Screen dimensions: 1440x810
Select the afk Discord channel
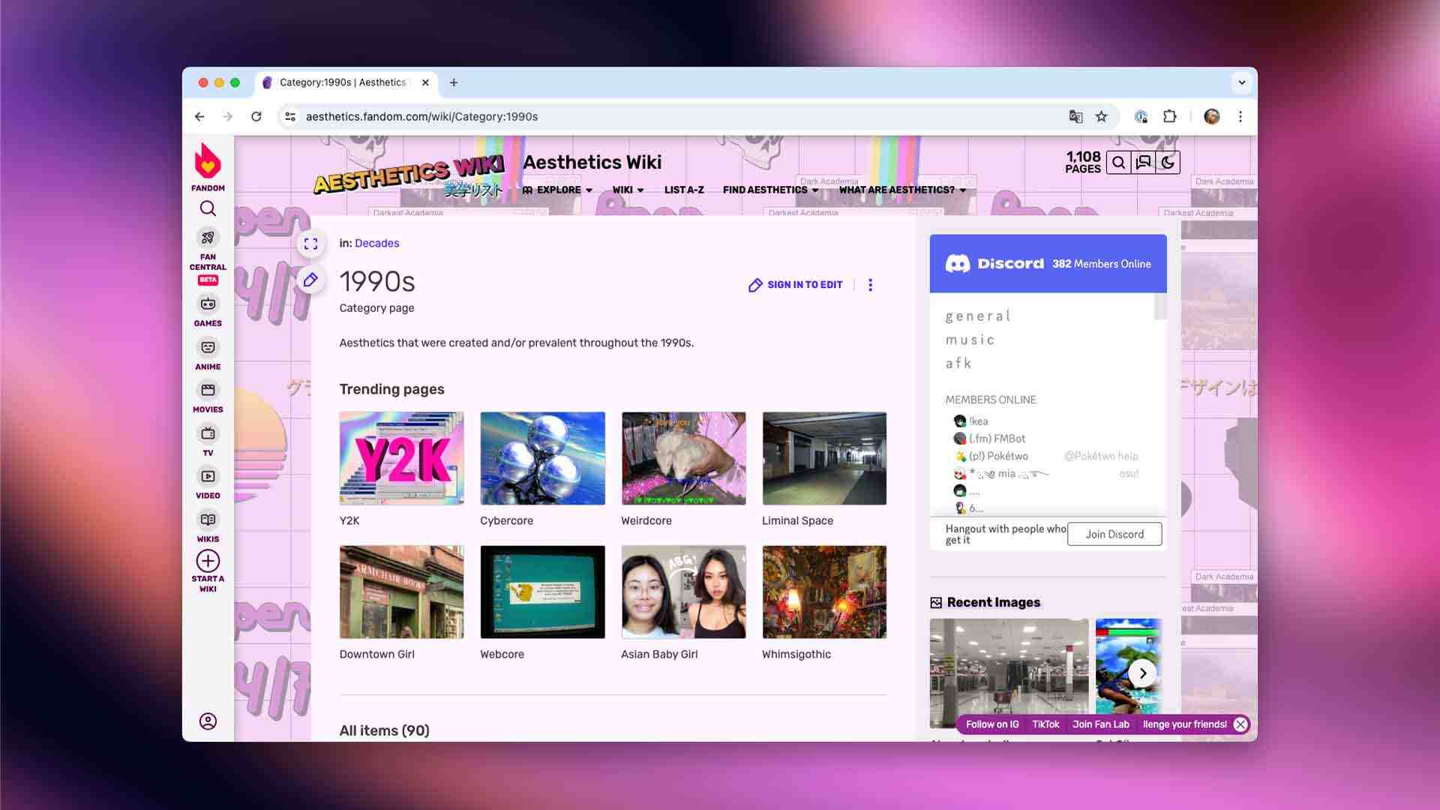pos(958,363)
